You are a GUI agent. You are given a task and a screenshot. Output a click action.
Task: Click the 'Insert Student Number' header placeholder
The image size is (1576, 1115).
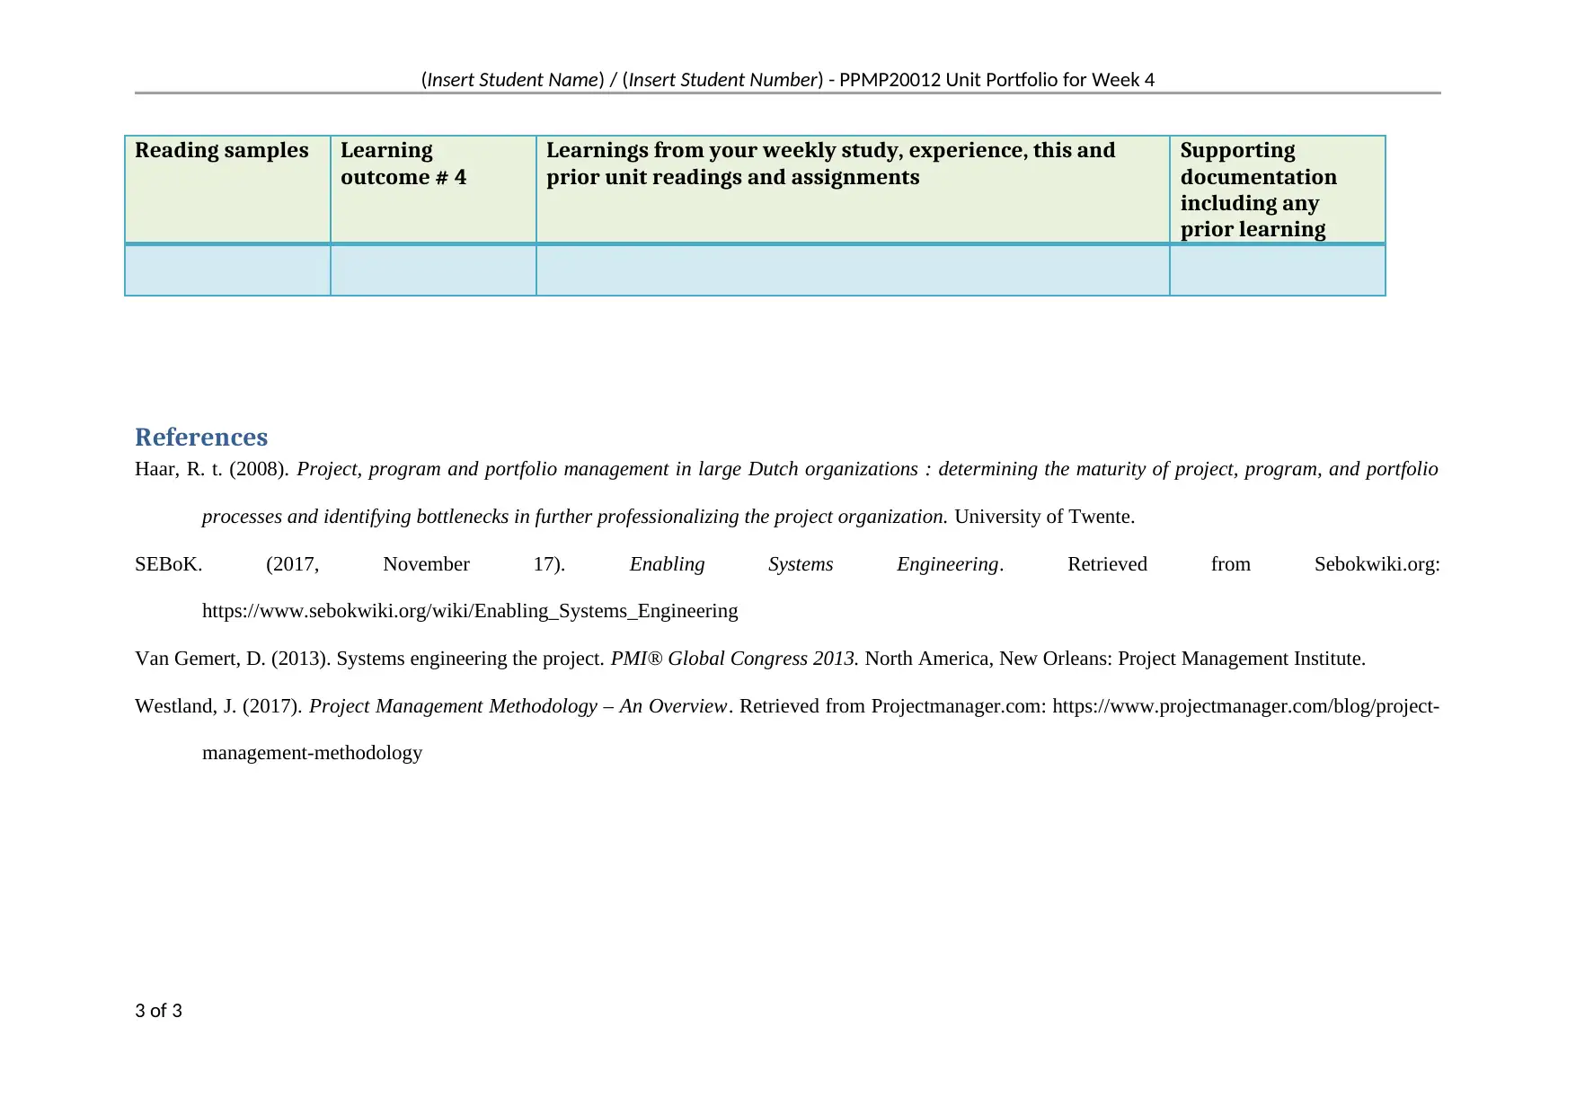tap(723, 80)
